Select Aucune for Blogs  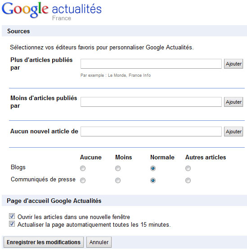click(x=83, y=168)
